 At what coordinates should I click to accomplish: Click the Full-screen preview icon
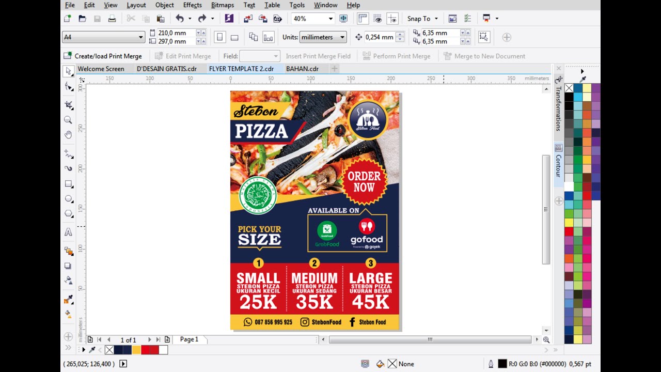pyautogui.click(x=343, y=19)
